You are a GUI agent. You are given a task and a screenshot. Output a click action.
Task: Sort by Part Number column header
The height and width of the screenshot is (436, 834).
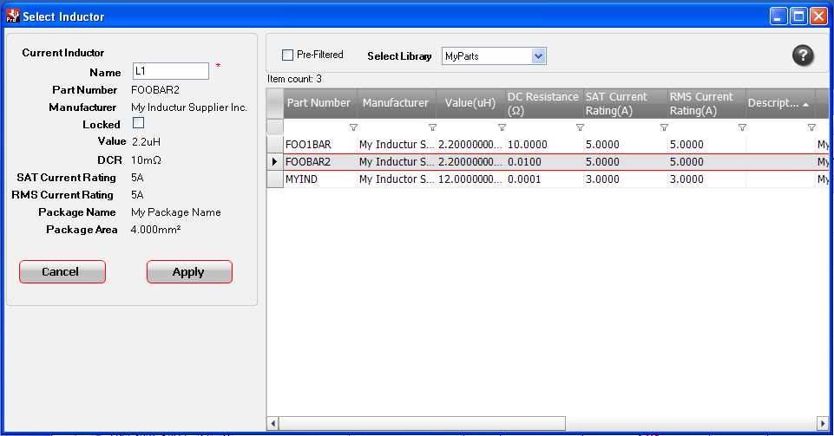[x=320, y=103]
